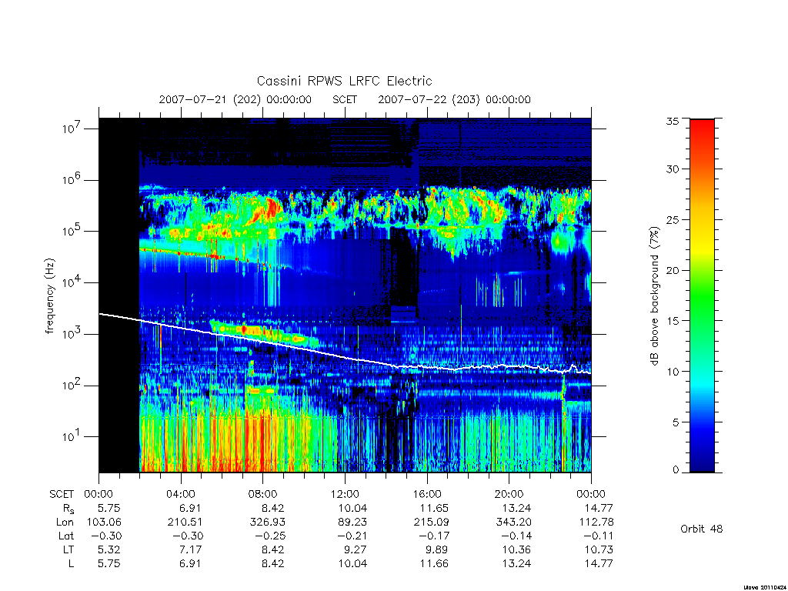Click the Lat value -0.11
This screenshot has height=591, width=788.
[599, 536]
